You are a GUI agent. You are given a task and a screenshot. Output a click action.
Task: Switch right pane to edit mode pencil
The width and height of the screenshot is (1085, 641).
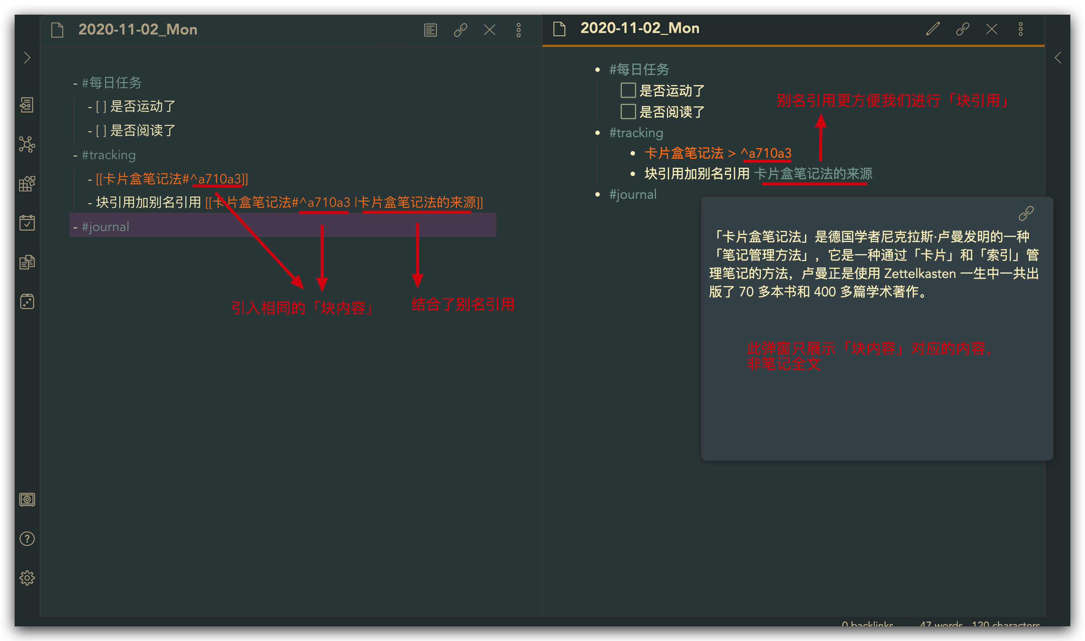(x=933, y=29)
